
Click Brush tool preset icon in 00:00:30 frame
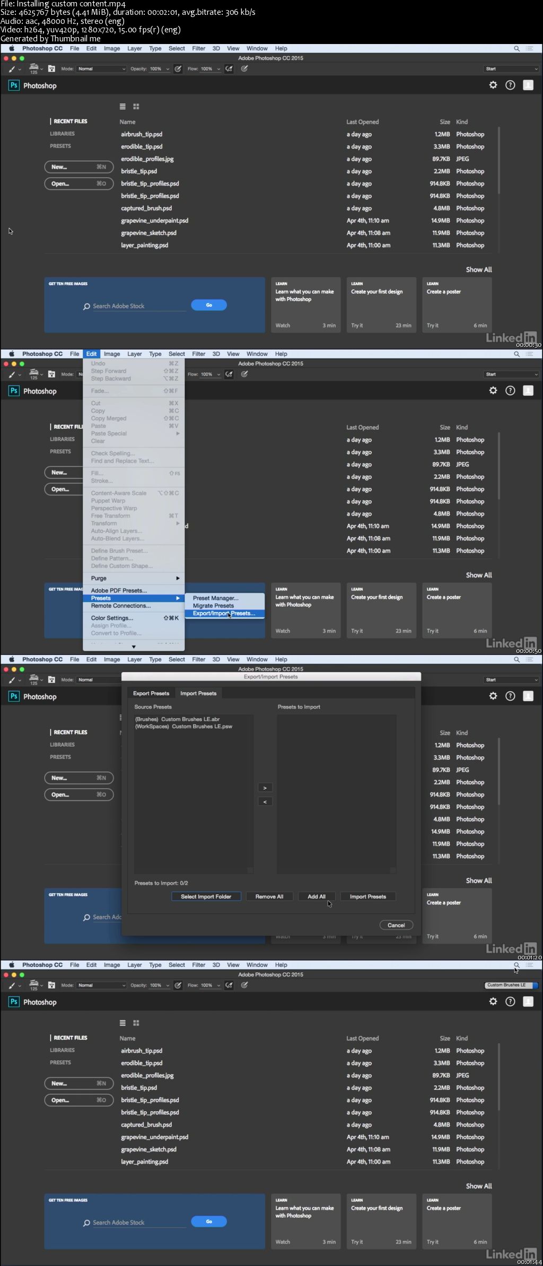click(14, 69)
